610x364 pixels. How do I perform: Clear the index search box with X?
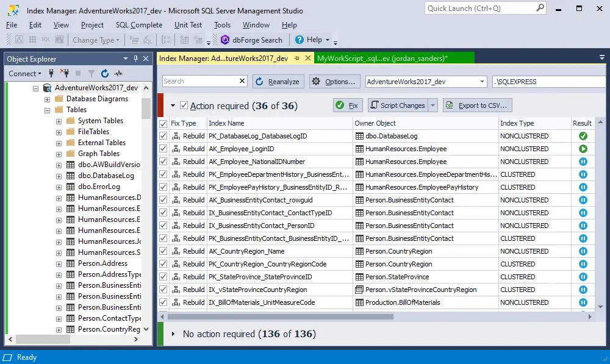pyautogui.click(x=242, y=81)
